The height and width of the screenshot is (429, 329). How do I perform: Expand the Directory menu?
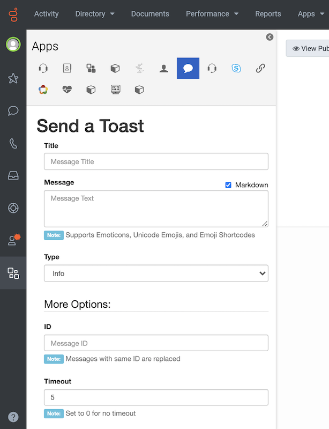95,14
